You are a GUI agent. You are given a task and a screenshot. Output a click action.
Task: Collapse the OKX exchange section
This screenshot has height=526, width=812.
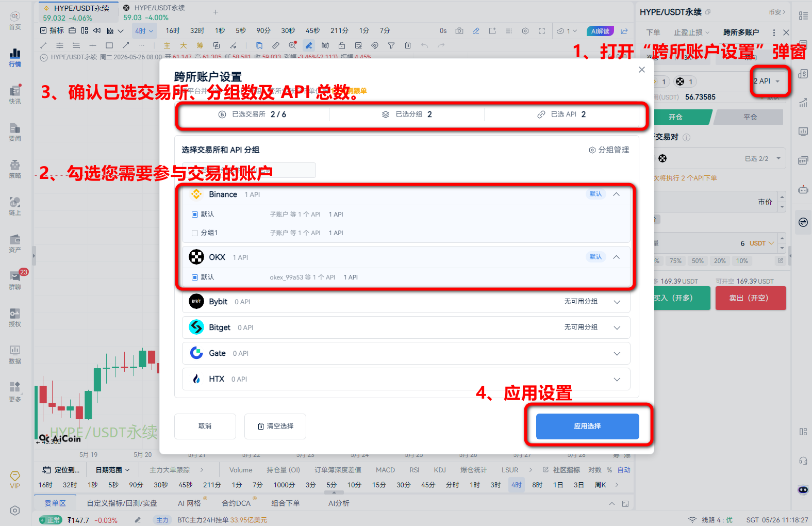pos(617,257)
